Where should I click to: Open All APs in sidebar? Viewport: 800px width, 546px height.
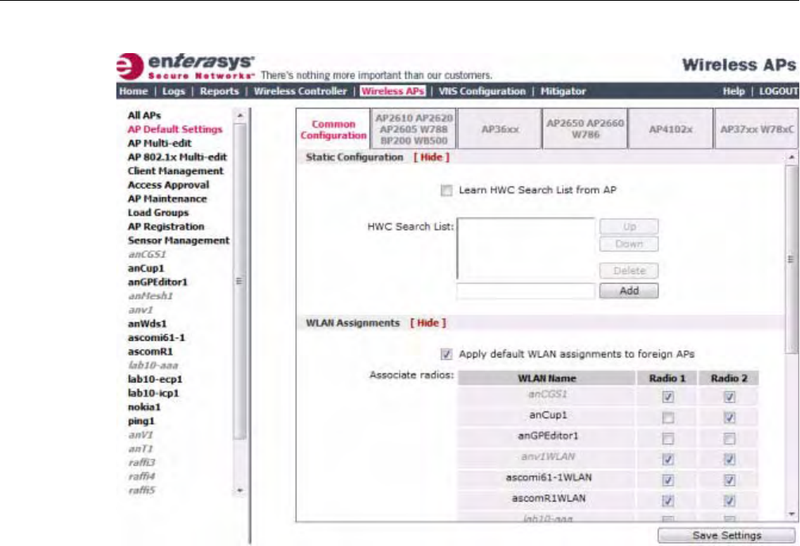click(x=144, y=116)
